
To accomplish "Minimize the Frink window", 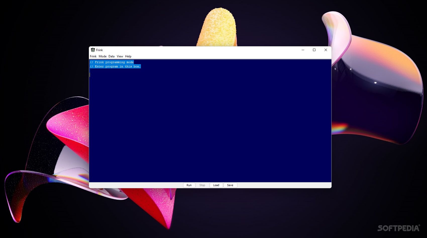I will point(303,50).
